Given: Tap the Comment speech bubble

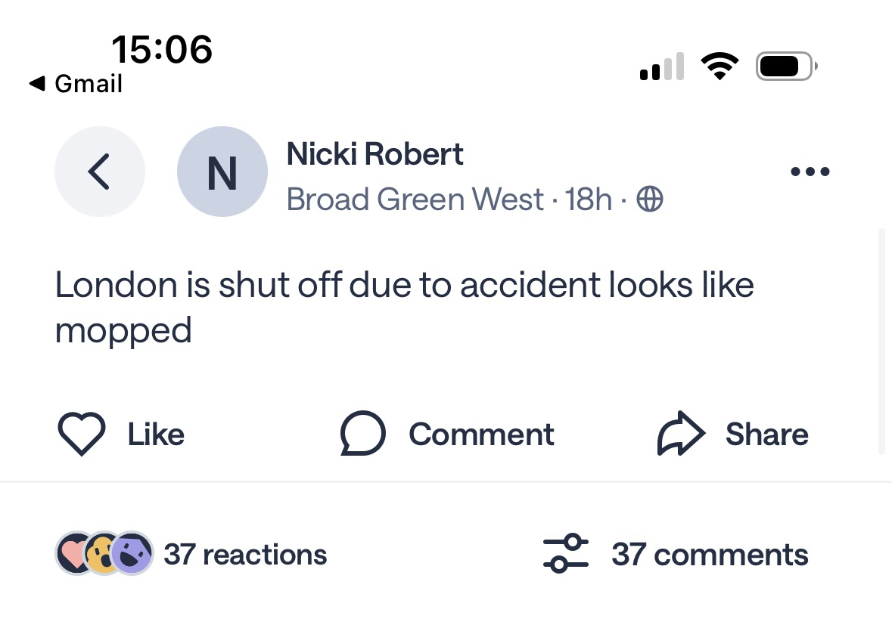Looking at the screenshot, I should point(363,435).
